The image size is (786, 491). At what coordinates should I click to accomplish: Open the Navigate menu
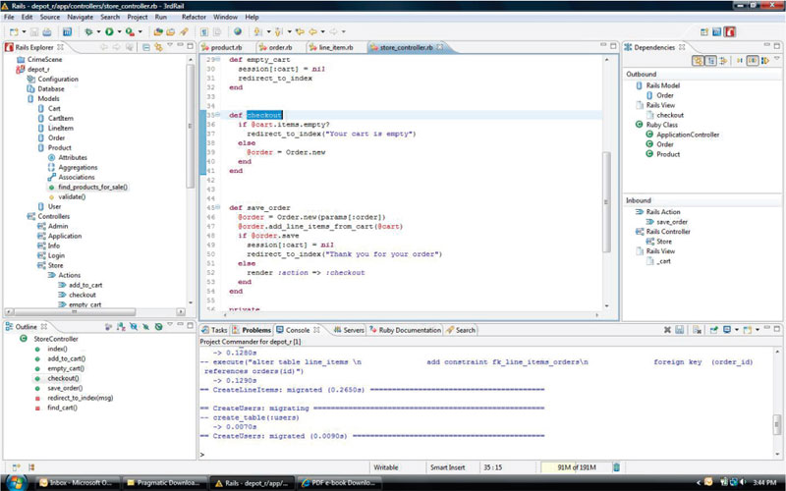(x=81, y=17)
